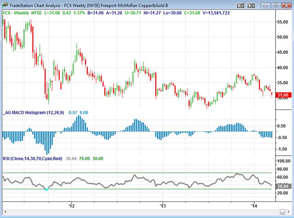Image resolution: width=294 pixels, height=218 pixels.
Task: Click the gray '38.94' RSI marker on the axis
Action: tap(283, 186)
